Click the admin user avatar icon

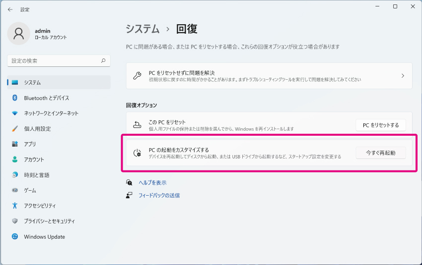pos(18,34)
